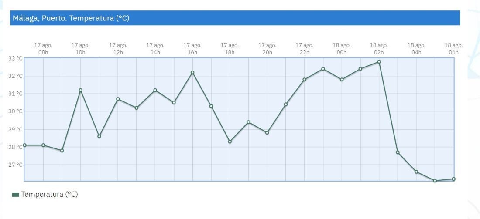Click the '17 ago. 08h' x-axis label
This screenshot has width=480, height=219.
(x=43, y=49)
